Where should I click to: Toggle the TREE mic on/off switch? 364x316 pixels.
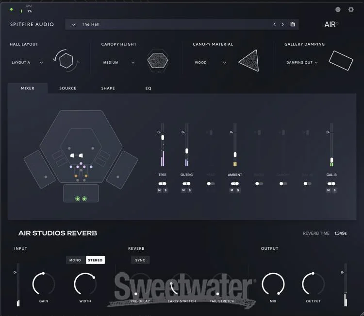(x=162, y=184)
